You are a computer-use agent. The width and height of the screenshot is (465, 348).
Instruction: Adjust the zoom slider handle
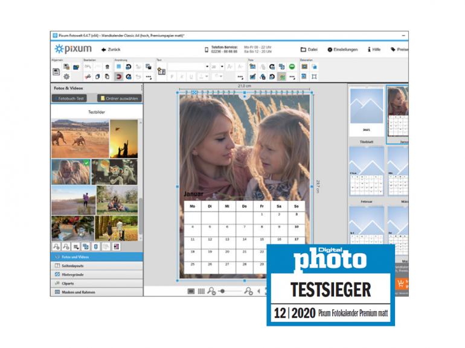(x=222, y=291)
